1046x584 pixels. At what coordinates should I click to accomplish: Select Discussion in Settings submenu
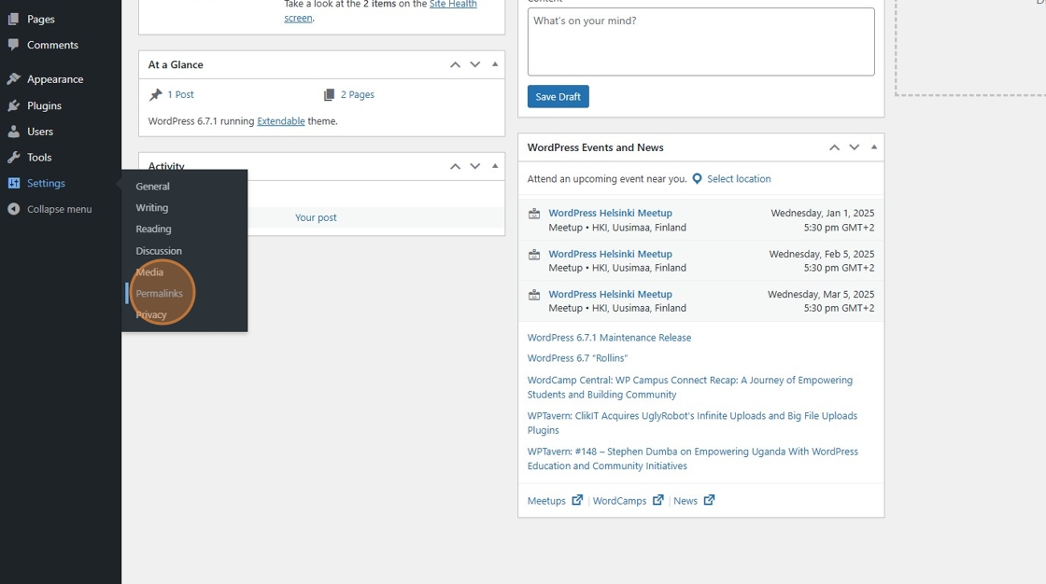click(x=159, y=251)
